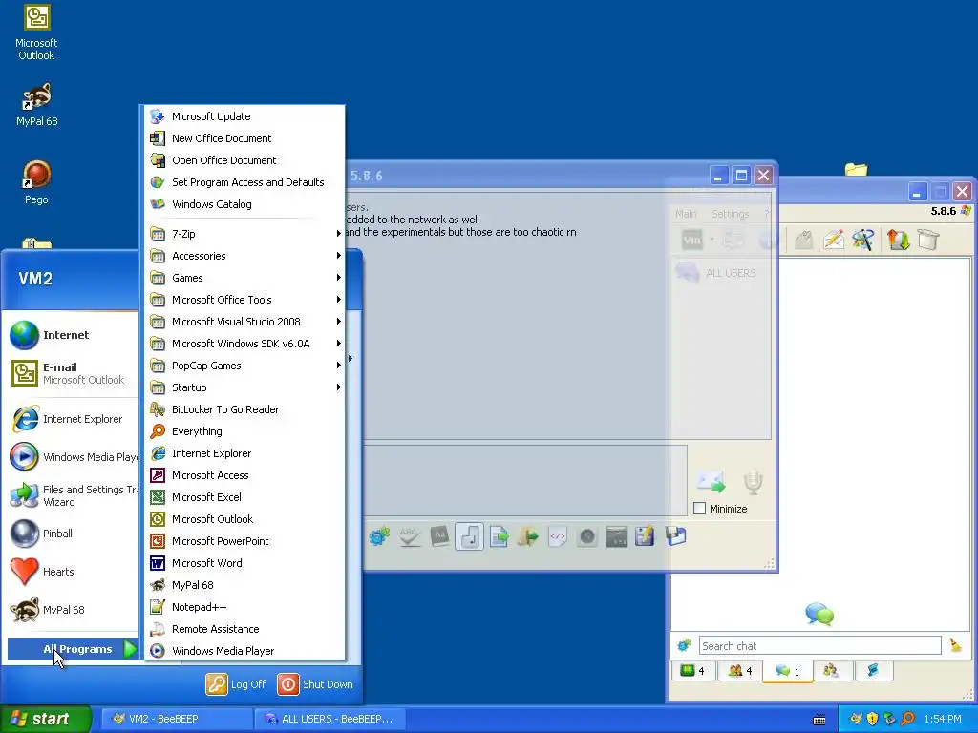This screenshot has width=978, height=733.
Task: Click yellow security shield tray icon
Action: tap(873, 720)
